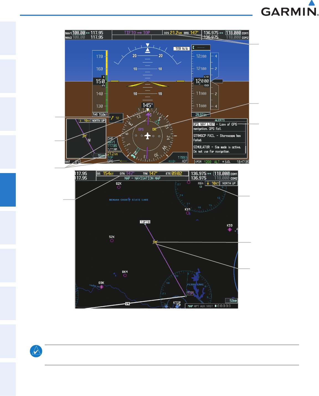The image size is (319, 396).
Task: Click the BRG 147° field
Action: click(191, 33)
